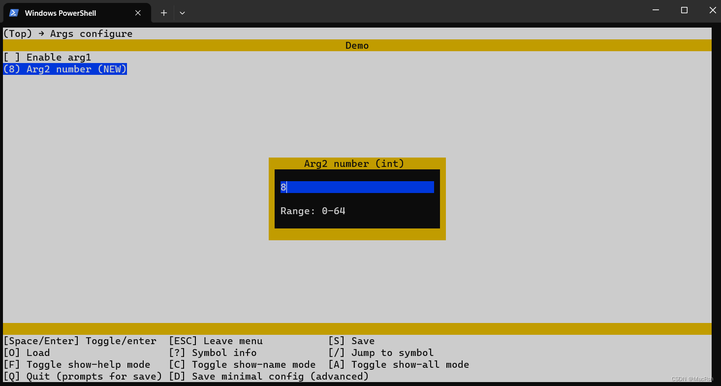The image size is (721, 386).
Task: Toggle show-all mode via [A]
Action: [x=400, y=364]
